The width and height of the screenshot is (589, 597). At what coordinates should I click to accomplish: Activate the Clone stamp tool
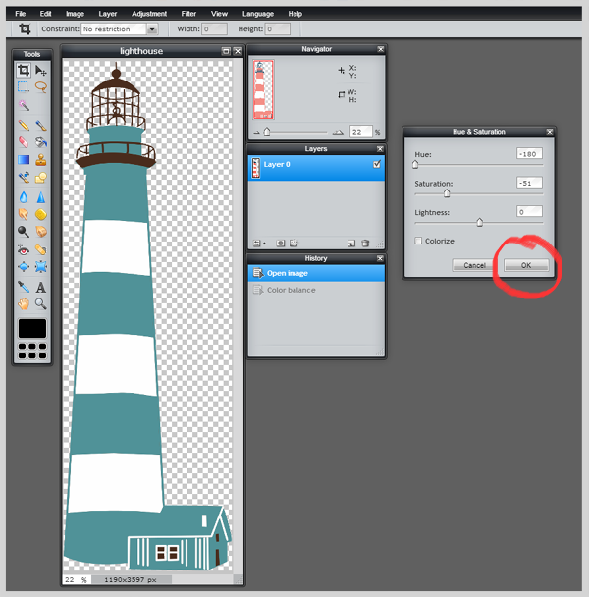pyautogui.click(x=40, y=160)
